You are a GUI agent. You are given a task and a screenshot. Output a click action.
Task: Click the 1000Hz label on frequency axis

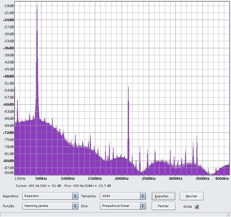point(68,178)
